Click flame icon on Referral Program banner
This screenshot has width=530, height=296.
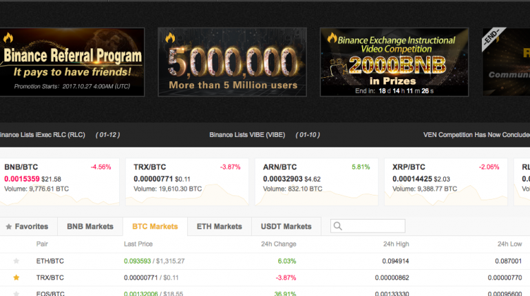pyautogui.click(x=8, y=39)
